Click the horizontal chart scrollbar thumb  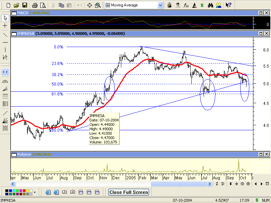pyautogui.click(x=179, y=184)
